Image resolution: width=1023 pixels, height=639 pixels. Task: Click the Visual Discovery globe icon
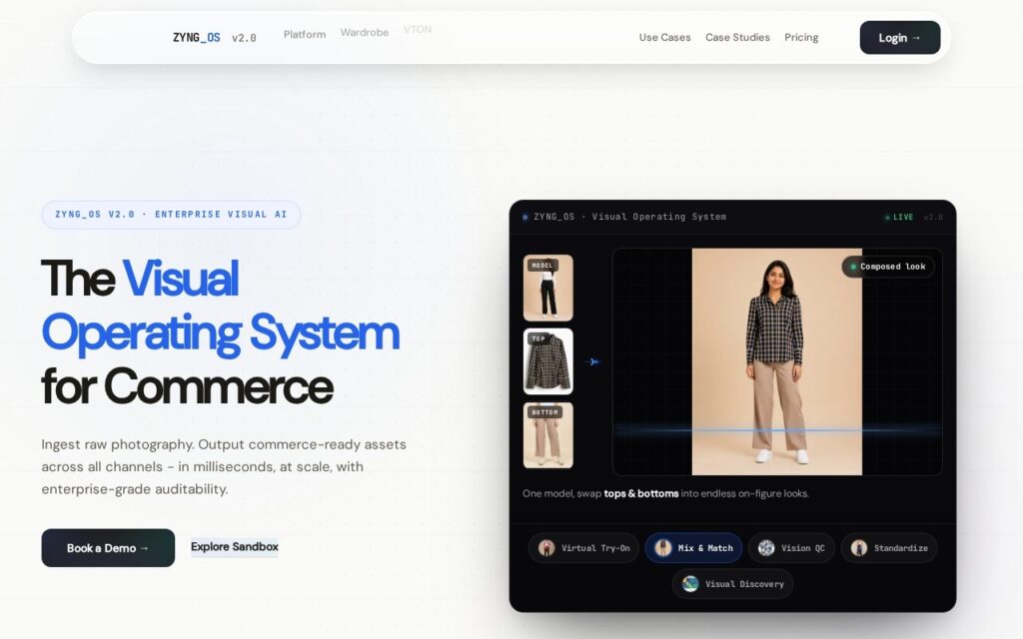click(x=690, y=583)
